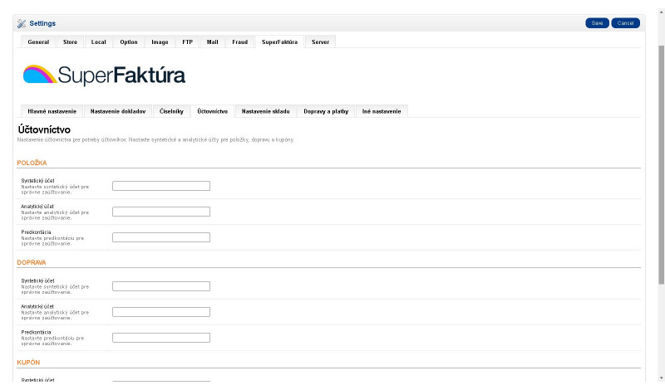
Task: Focus Položka Predkontácia input field
Action: (161, 237)
